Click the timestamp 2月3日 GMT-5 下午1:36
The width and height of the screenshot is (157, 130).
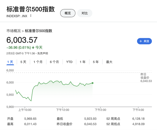point(21,53)
